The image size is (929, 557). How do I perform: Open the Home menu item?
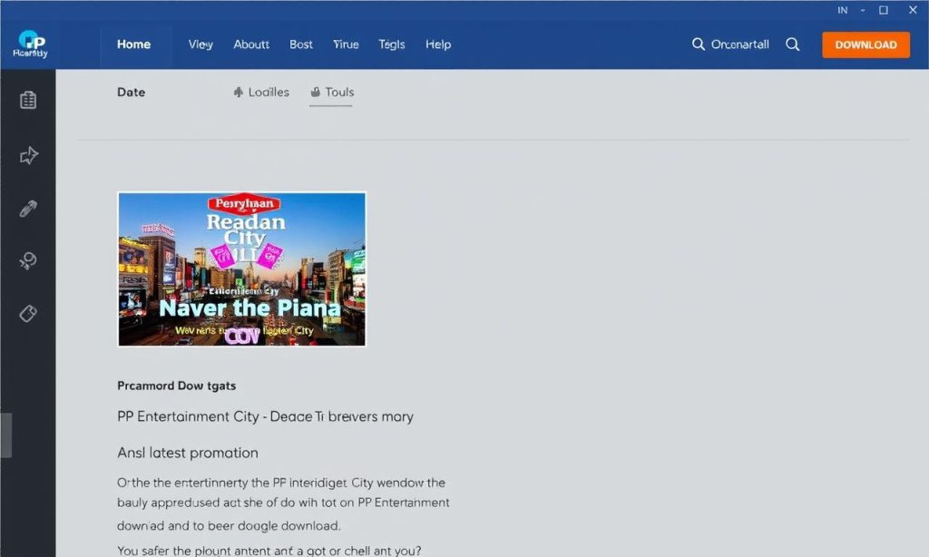pos(134,44)
